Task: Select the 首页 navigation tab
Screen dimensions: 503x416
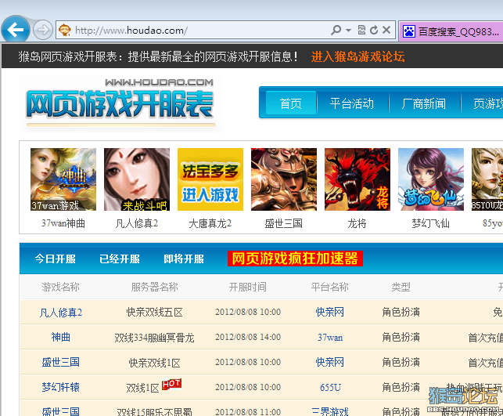Action: pyautogui.click(x=291, y=103)
